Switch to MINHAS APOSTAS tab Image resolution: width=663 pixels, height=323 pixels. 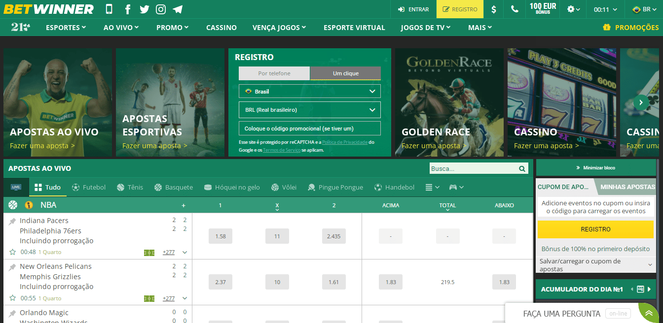(627, 187)
